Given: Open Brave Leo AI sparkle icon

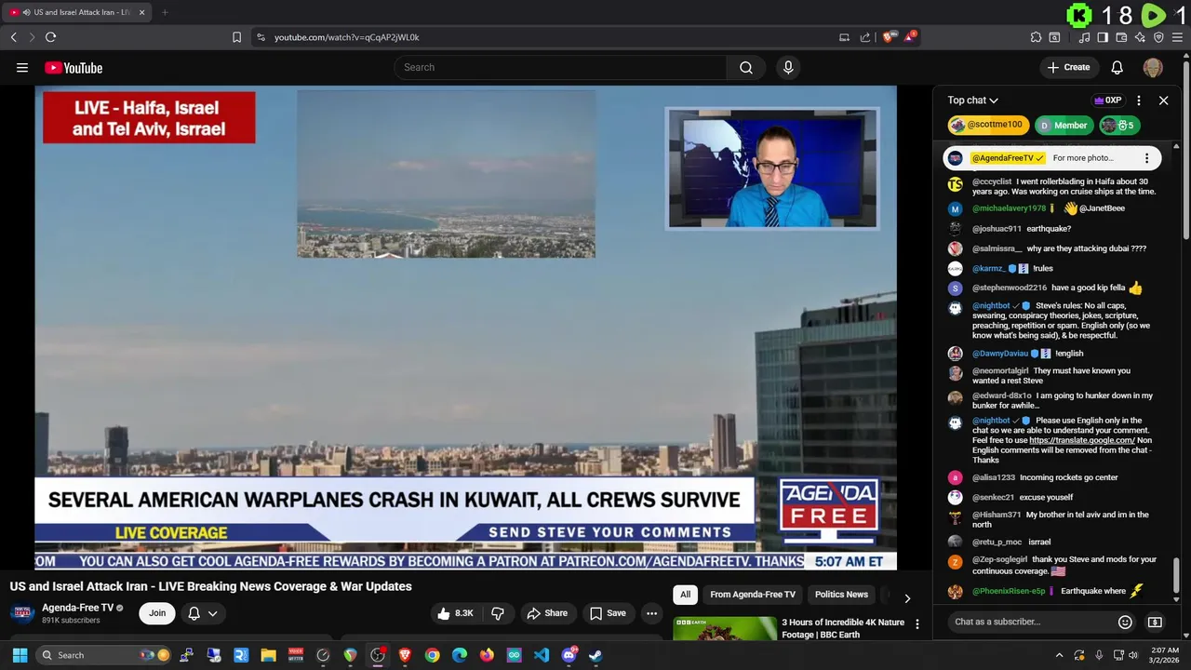Looking at the screenshot, I should (x=1140, y=37).
